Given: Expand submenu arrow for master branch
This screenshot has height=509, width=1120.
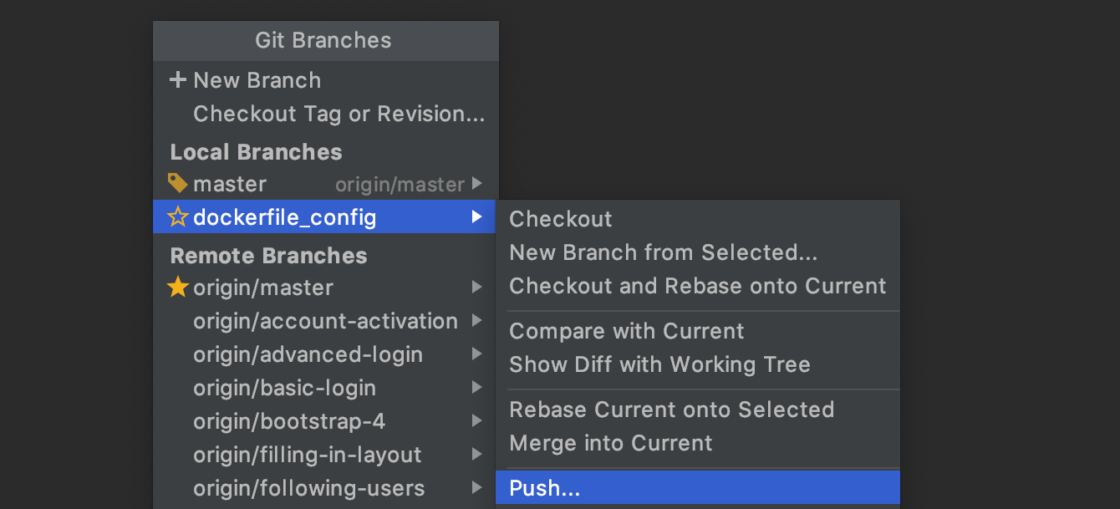Looking at the screenshot, I should click(x=476, y=184).
